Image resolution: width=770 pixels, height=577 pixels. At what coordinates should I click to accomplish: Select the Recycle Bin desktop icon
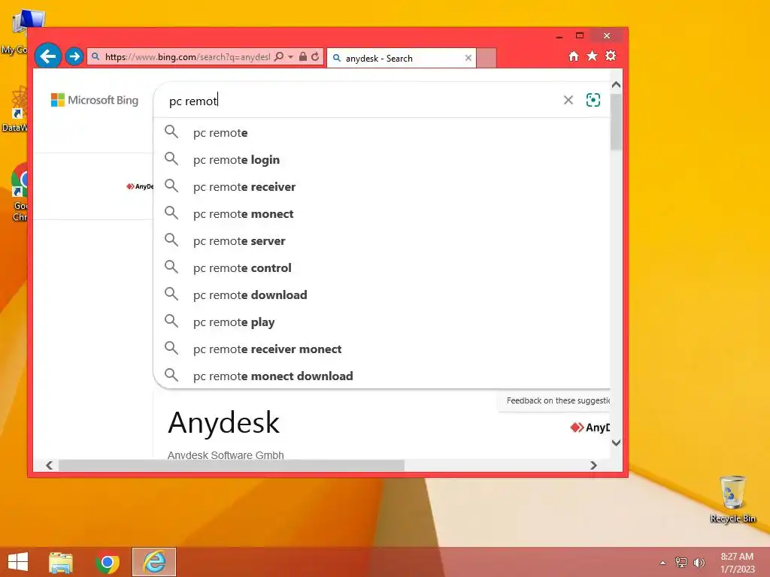pyautogui.click(x=732, y=499)
